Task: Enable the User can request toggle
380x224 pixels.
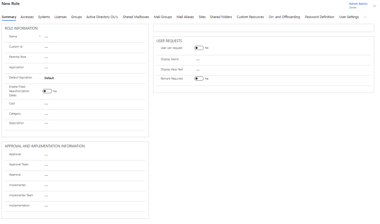Action: [199, 48]
